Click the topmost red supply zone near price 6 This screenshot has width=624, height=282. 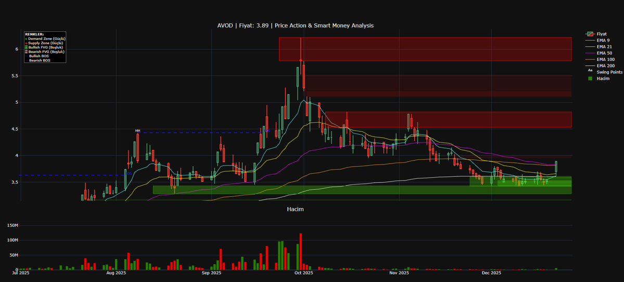(x=425, y=49)
